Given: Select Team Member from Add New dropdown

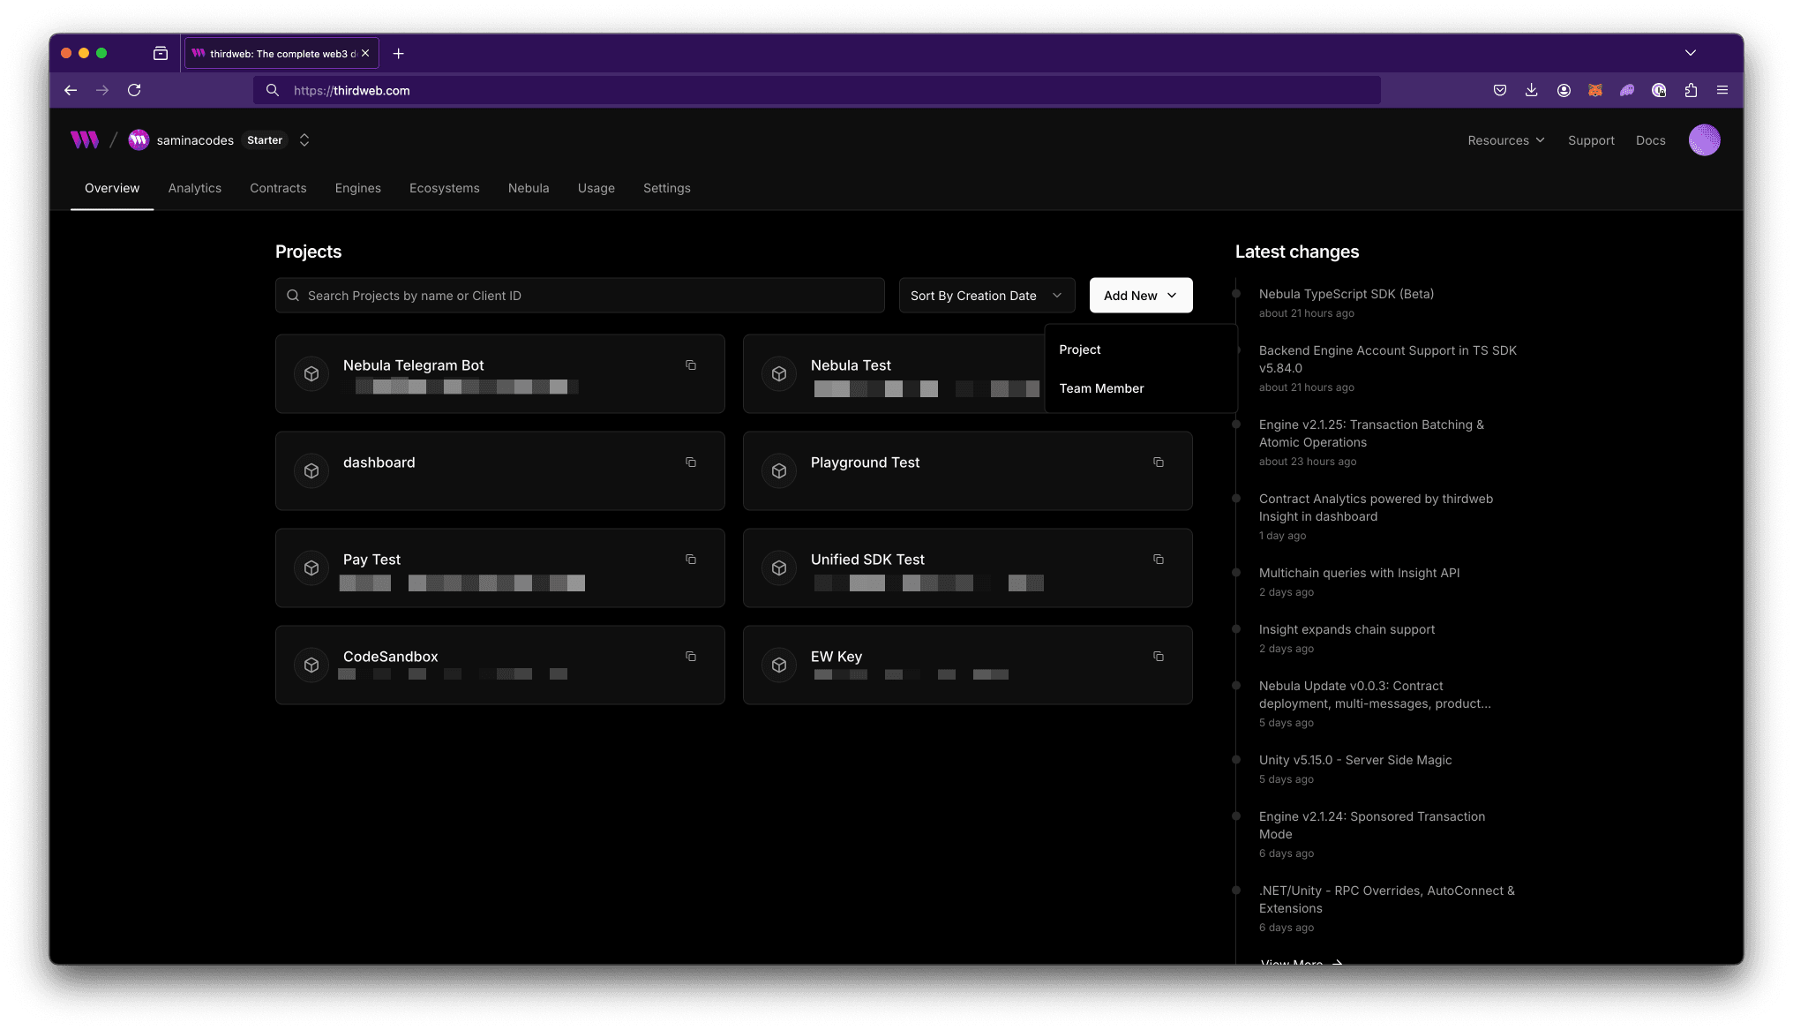Looking at the screenshot, I should [1101, 387].
